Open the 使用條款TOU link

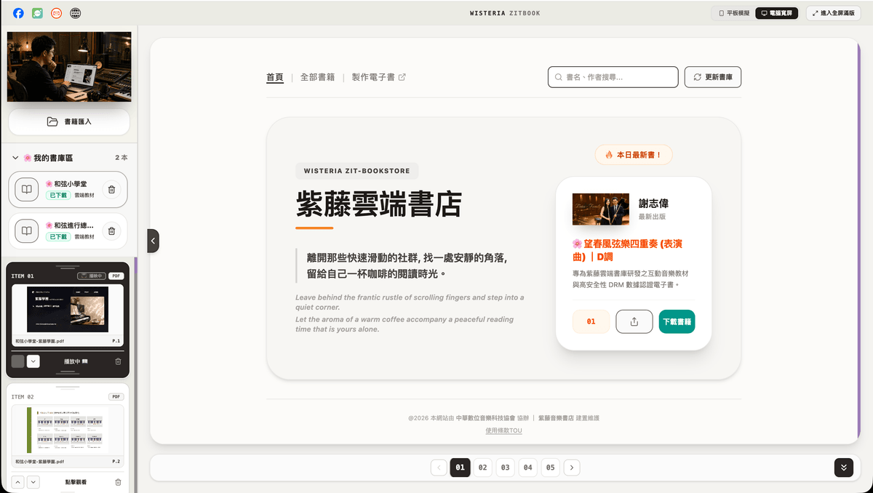pyautogui.click(x=503, y=430)
